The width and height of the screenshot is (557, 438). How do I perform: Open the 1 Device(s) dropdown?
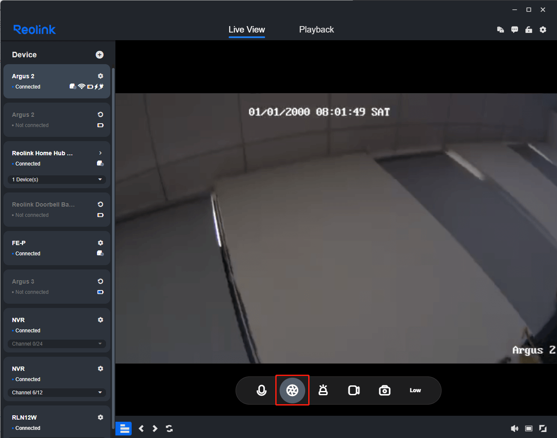click(x=57, y=180)
